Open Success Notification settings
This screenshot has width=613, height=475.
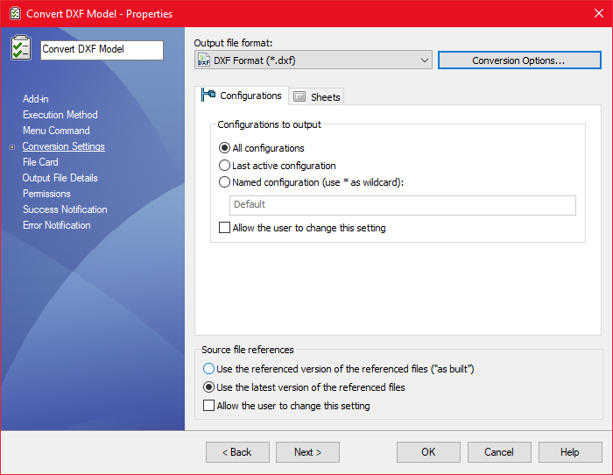coord(65,209)
